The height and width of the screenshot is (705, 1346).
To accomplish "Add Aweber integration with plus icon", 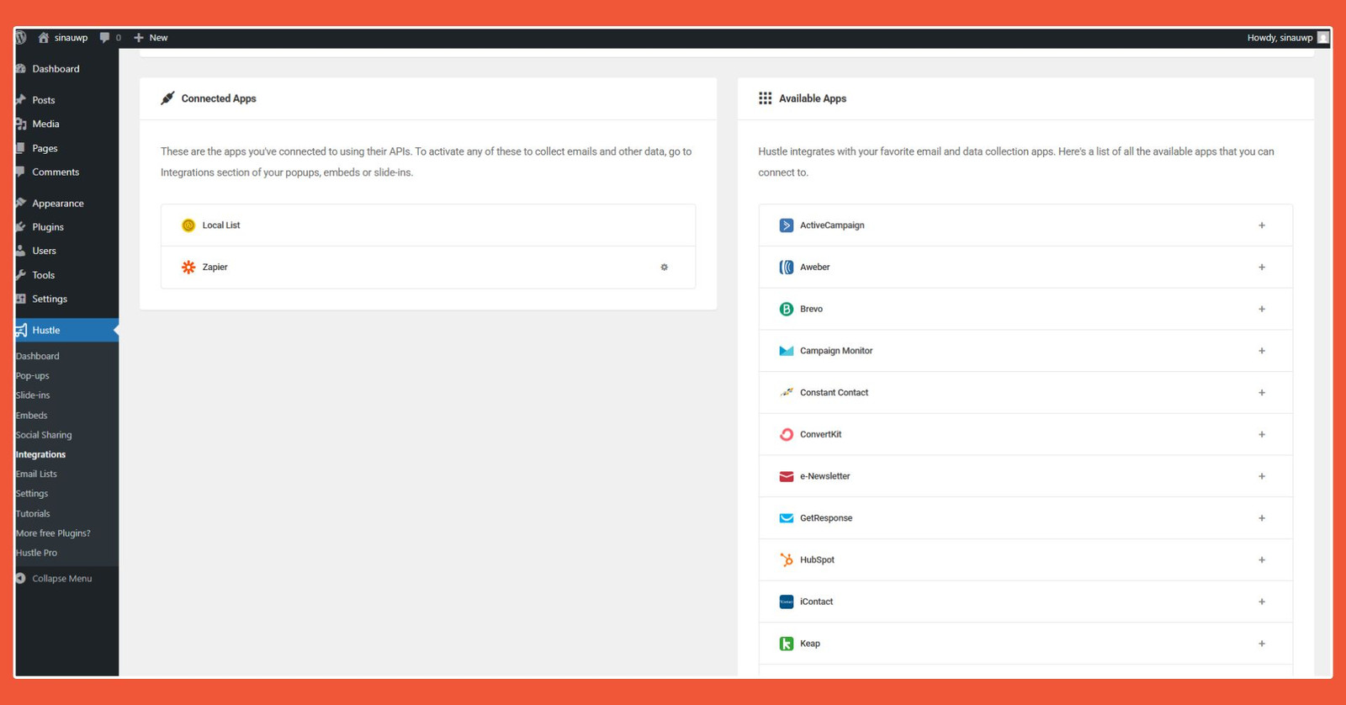I will tap(1261, 268).
